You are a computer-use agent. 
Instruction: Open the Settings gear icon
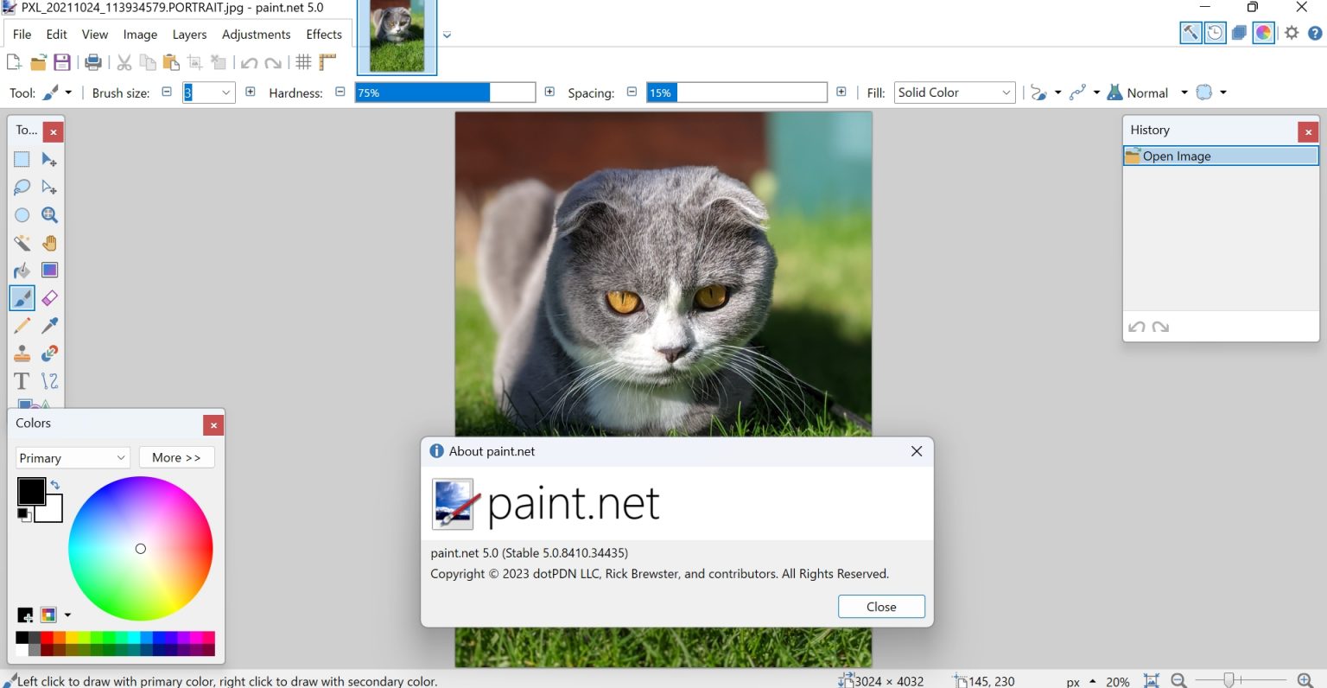point(1292,33)
